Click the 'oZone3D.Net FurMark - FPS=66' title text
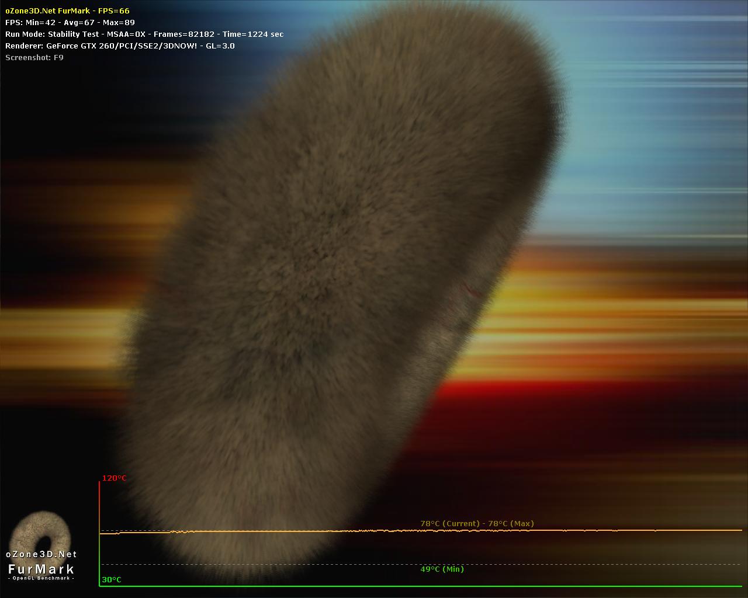Image resolution: width=748 pixels, height=598 pixels. (67, 11)
